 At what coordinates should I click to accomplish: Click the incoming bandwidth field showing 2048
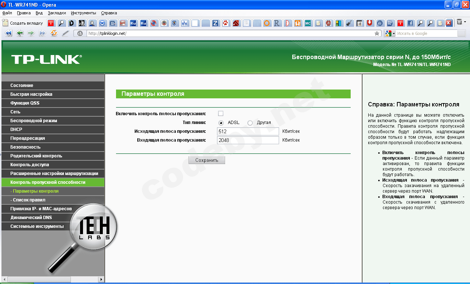pyautogui.click(x=248, y=140)
